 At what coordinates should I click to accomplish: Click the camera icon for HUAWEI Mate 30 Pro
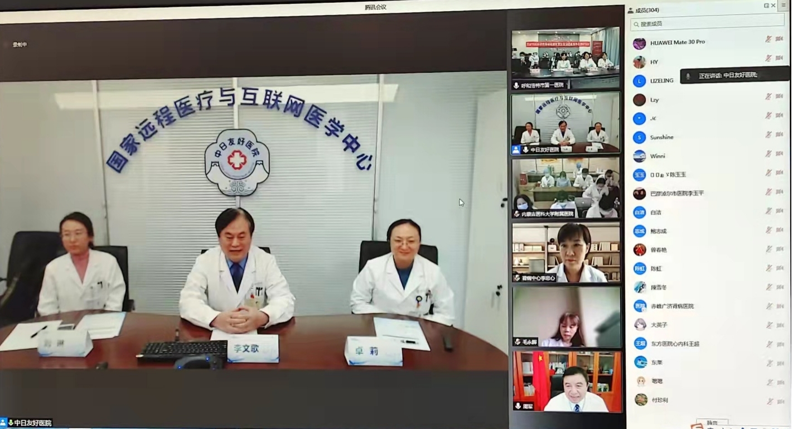point(780,39)
